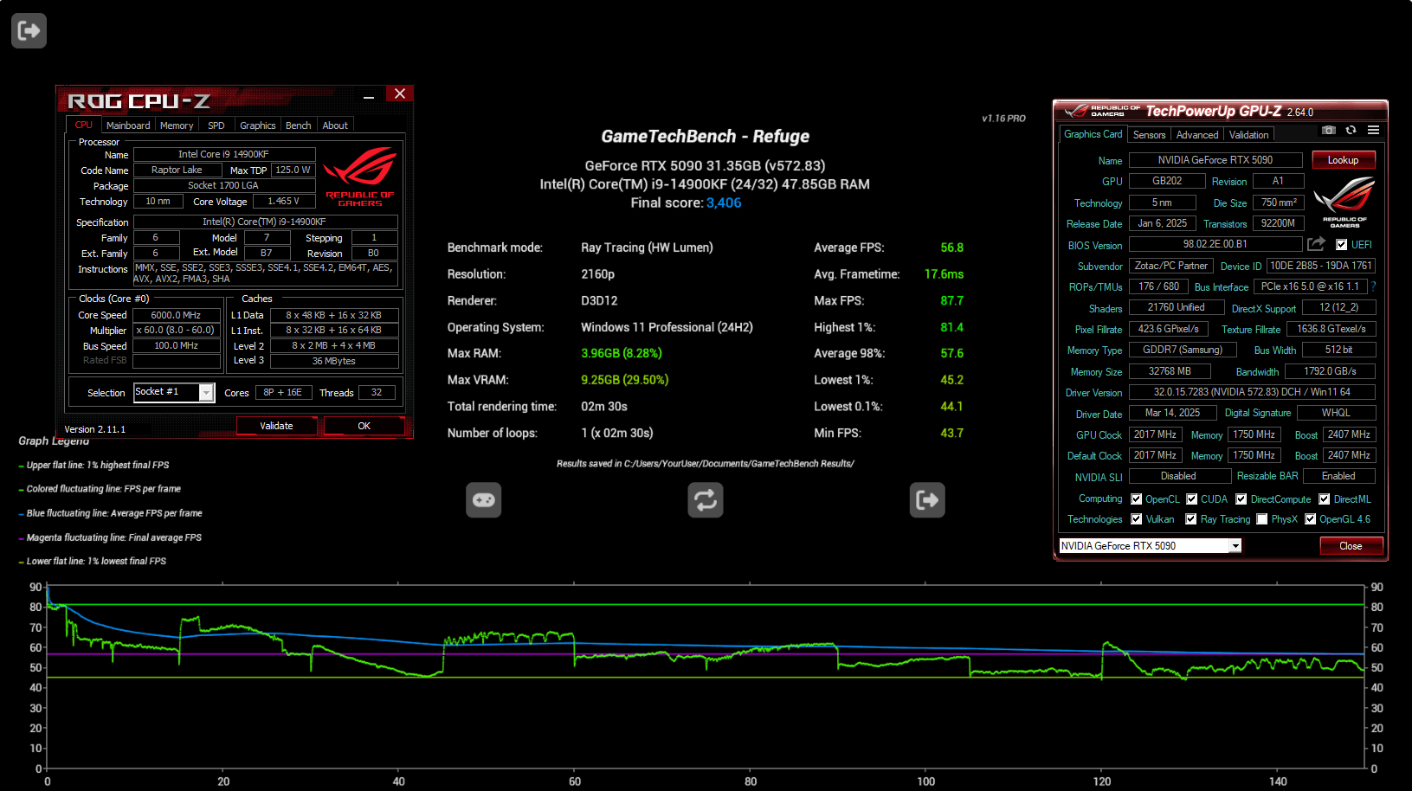Open the Graphics tab in CPU-Z
The image size is (1412, 791).
[257, 125]
